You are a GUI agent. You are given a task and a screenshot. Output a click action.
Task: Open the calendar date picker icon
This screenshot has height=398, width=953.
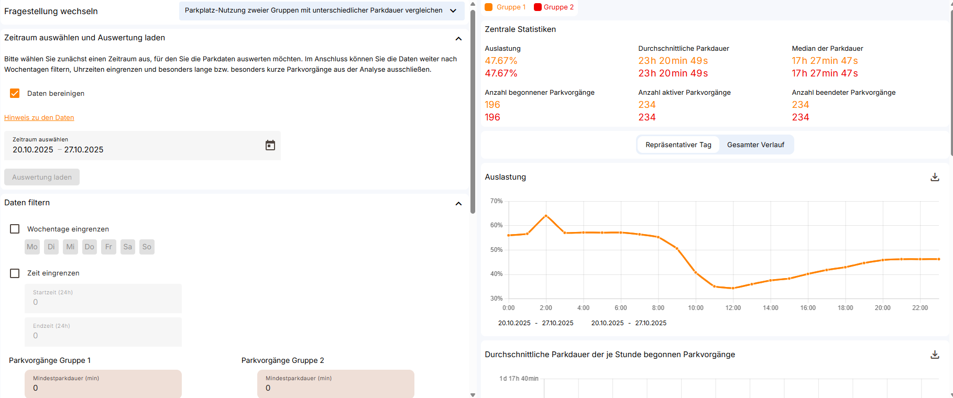tap(270, 145)
